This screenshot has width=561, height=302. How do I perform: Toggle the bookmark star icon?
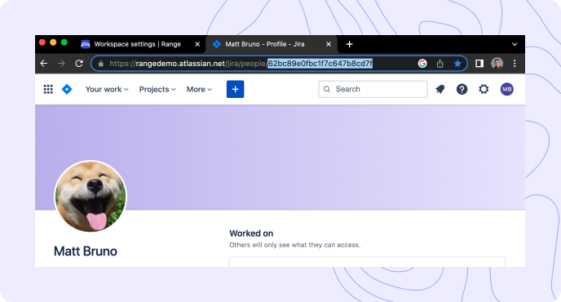pos(457,64)
